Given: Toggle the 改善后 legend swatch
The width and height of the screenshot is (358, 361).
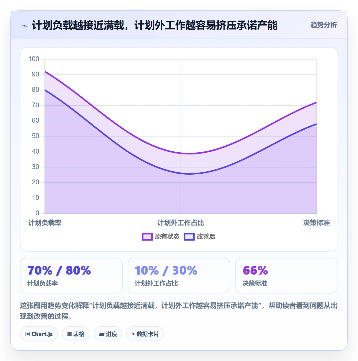Looking at the screenshot, I should [189, 237].
